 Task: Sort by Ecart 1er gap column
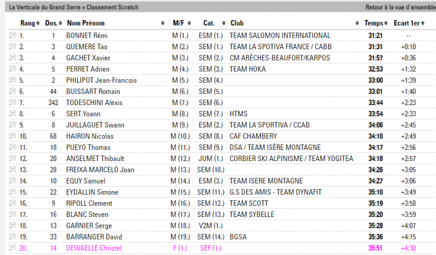point(423,23)
